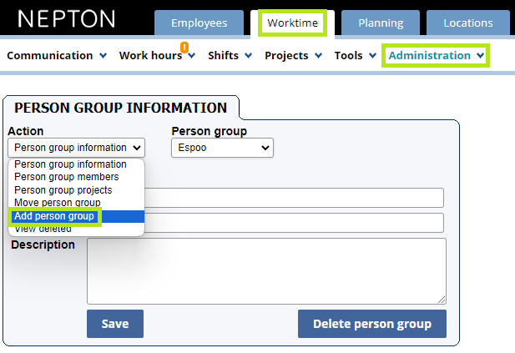Click the Save button

click(x=115, y=324)
